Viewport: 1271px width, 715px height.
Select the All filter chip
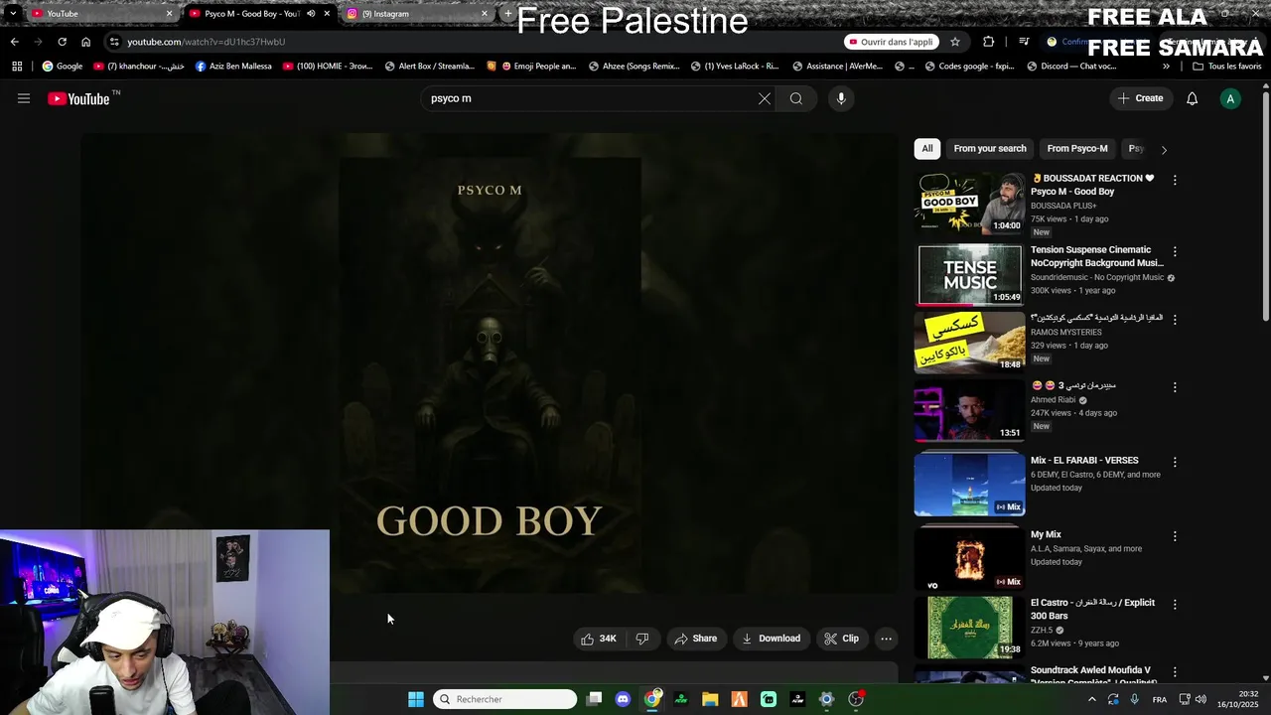click(926, 149)
